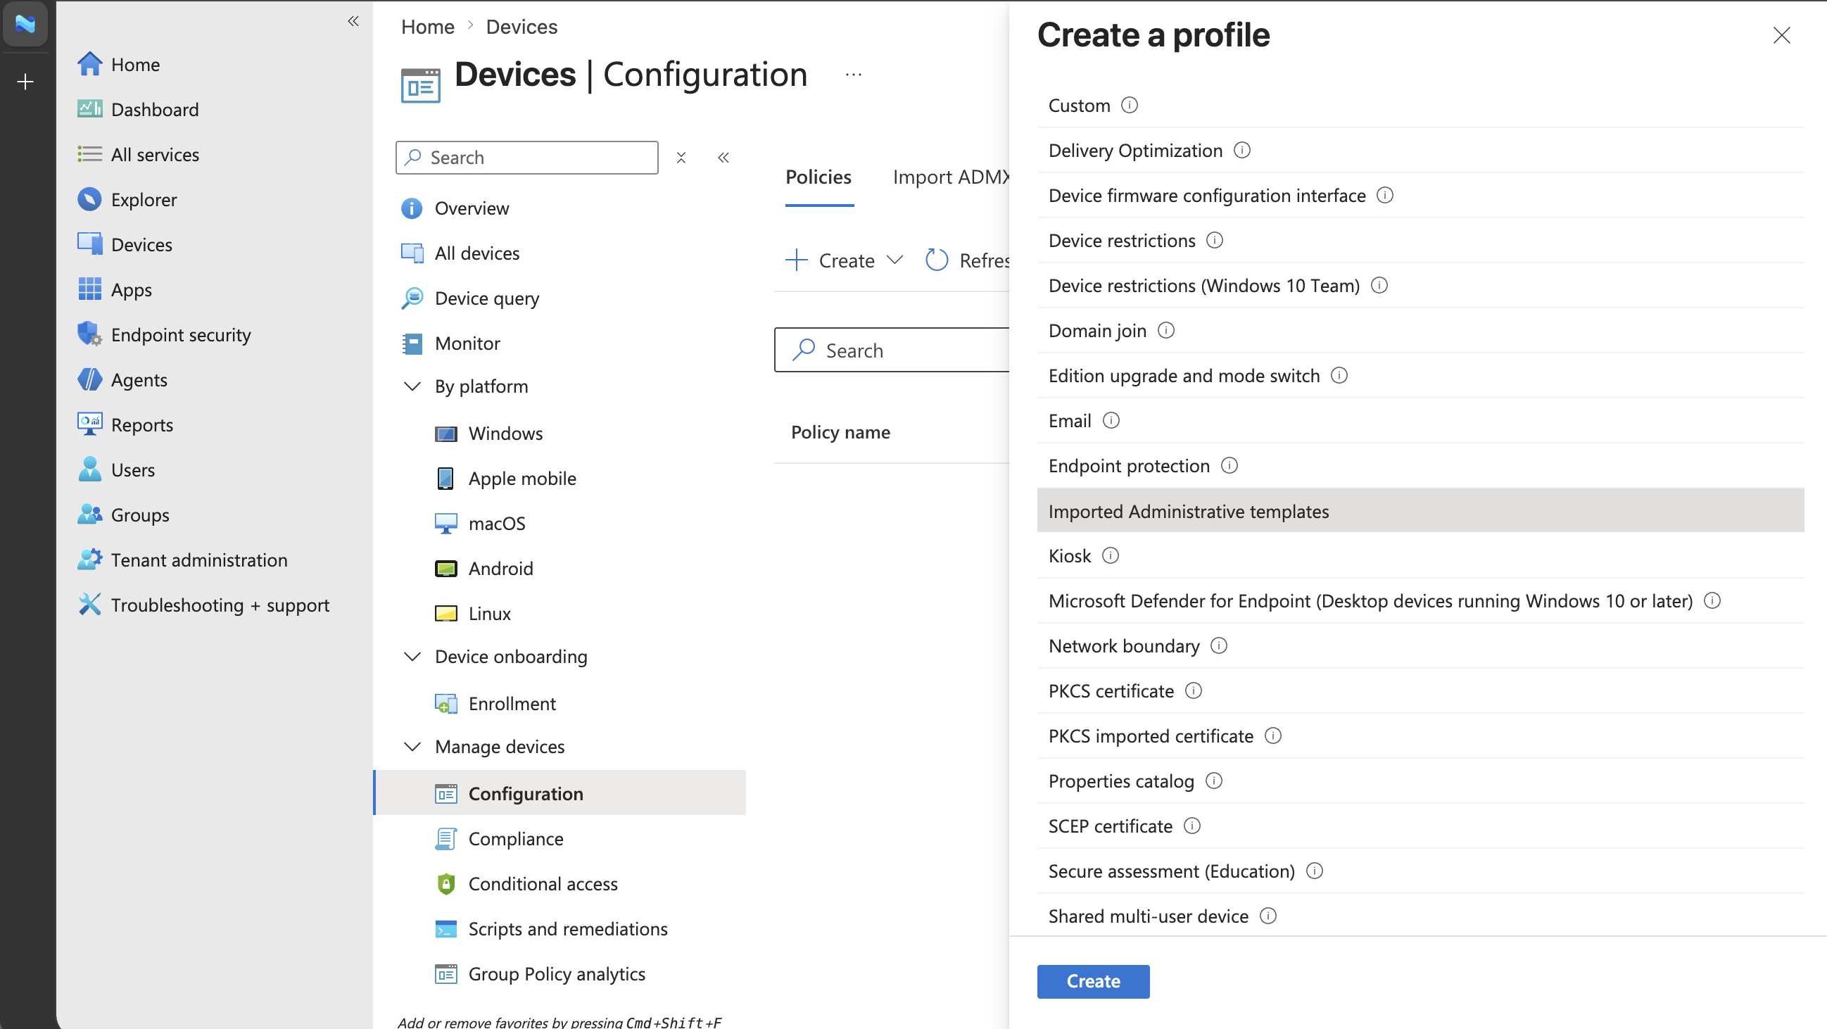Select Imported Administrative templates
This screenshot has height=1029, width=1827.
[x=1420, y=510]
